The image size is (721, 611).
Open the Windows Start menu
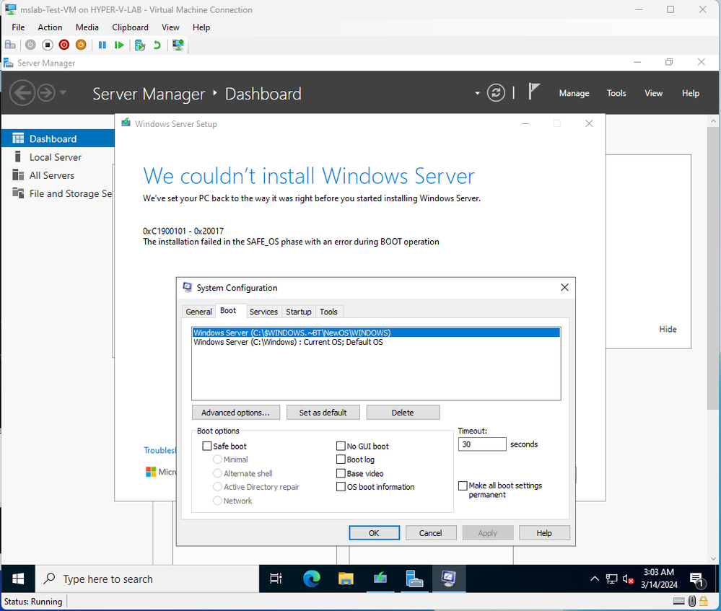click(18, 579)
